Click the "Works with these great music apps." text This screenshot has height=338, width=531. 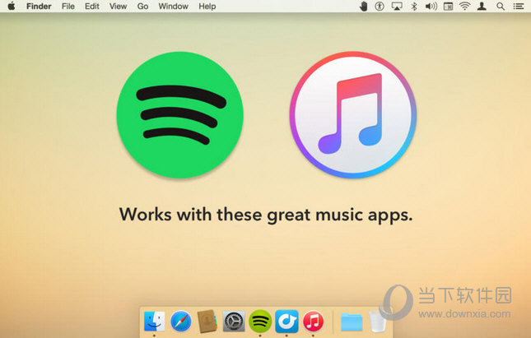point(266,215)
